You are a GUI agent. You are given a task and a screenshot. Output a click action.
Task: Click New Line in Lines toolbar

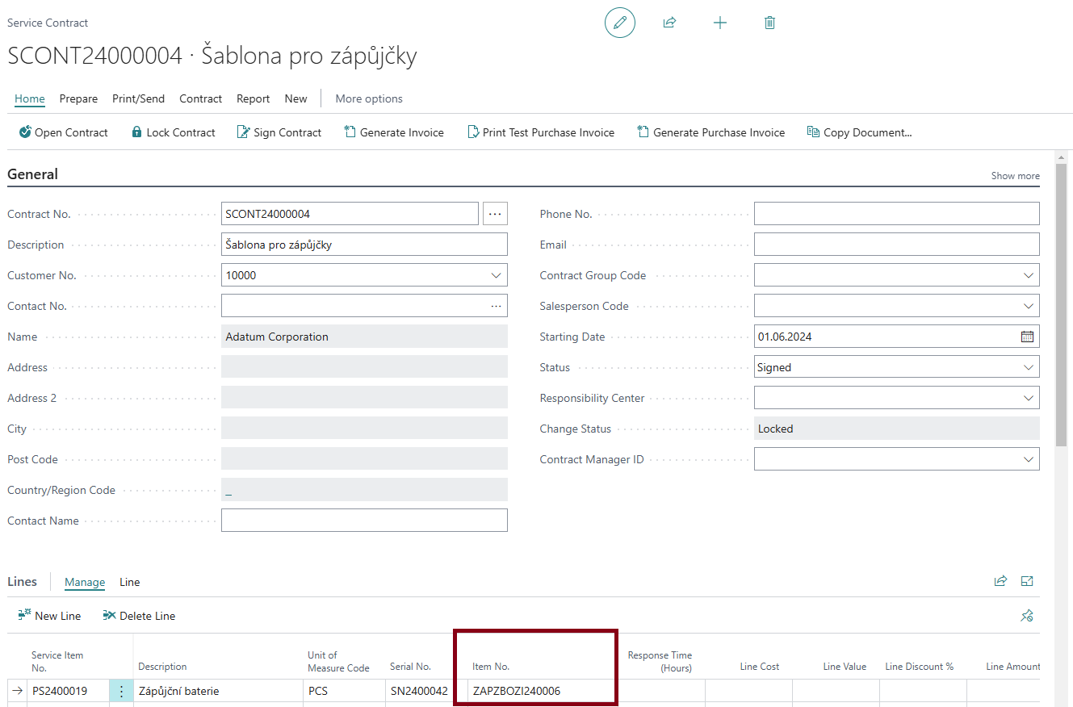click(49, 616)
